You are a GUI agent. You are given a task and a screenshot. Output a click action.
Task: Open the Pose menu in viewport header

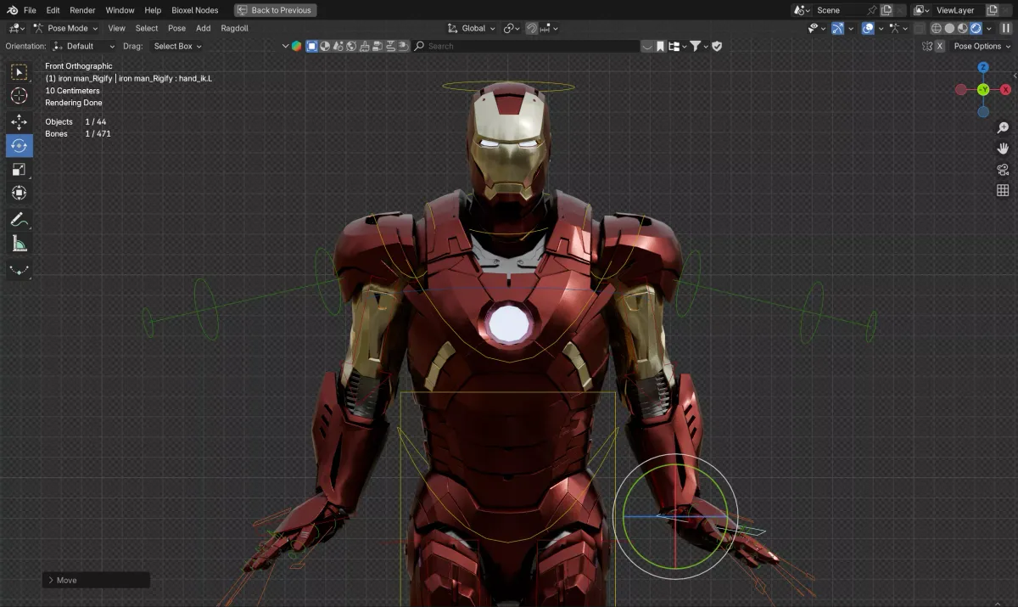(x=176, y=28)
